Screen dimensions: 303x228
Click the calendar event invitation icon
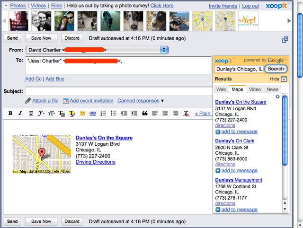(x=66, y=101)
